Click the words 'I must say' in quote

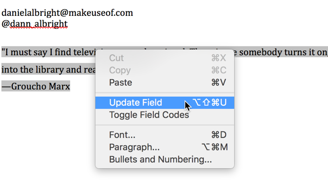click(x=26, y=52)
